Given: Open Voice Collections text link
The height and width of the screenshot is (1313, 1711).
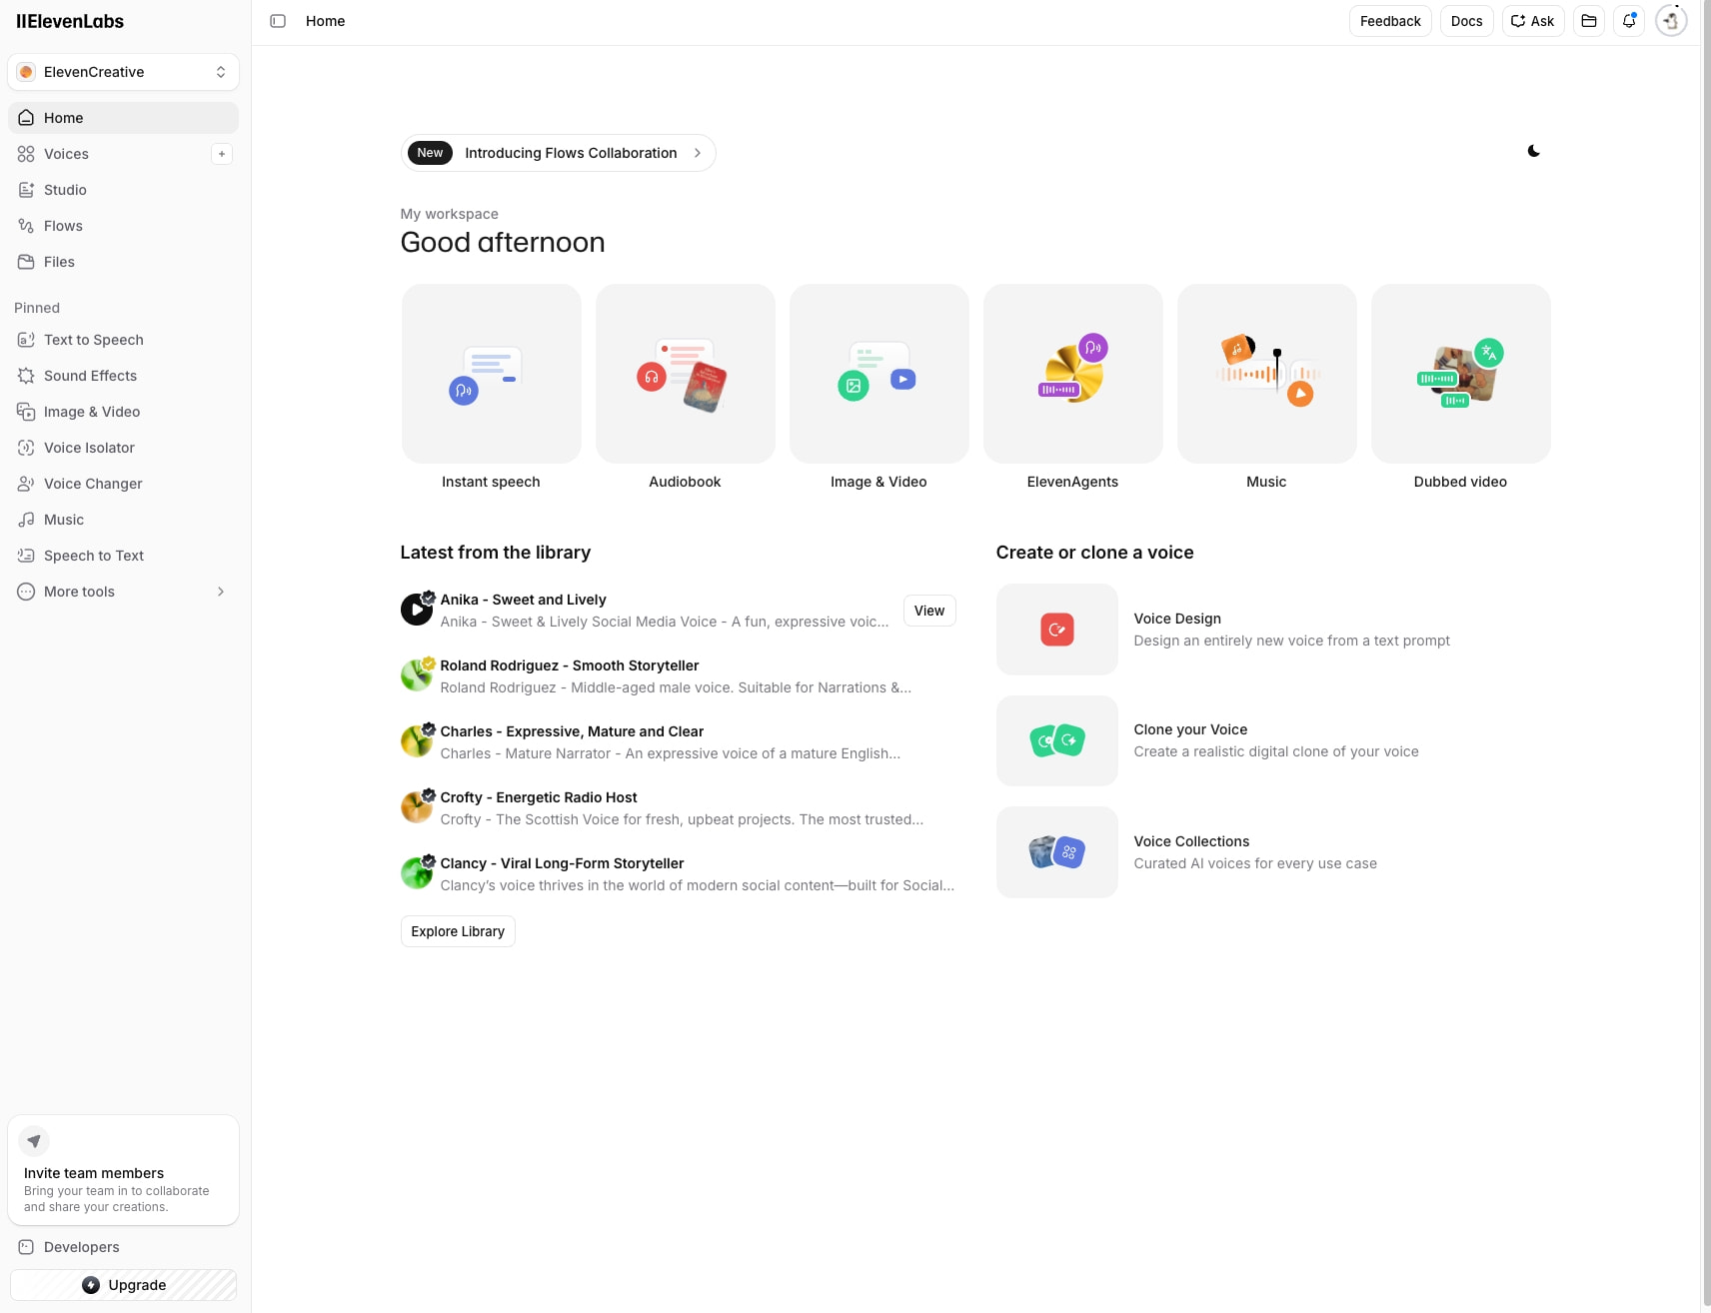Looking at the screenshot, I should click(1191, 841).
